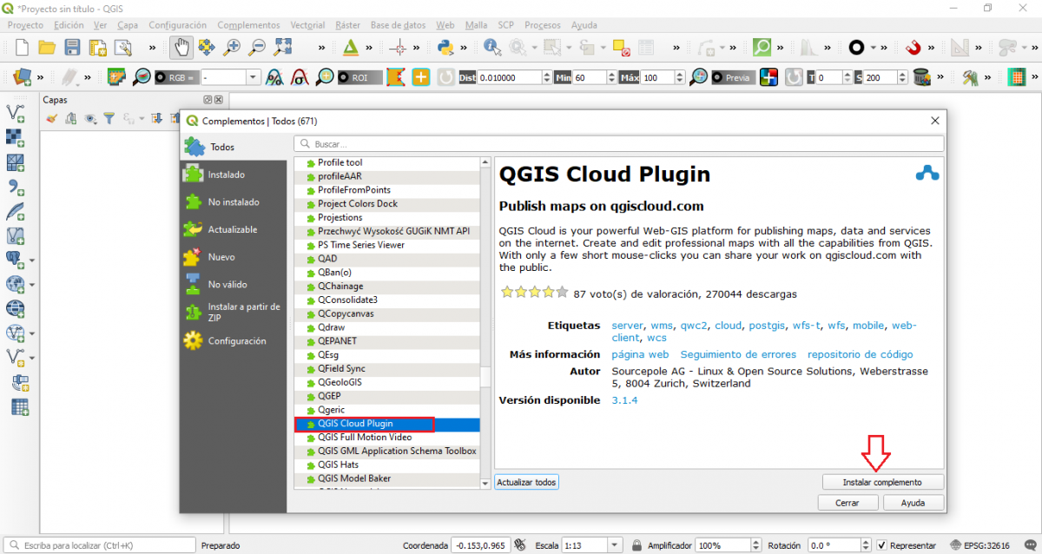Toggle the Representar checkbox in status bar
The height and width of the screenshot is (554, 1042).
click(882, 545)
